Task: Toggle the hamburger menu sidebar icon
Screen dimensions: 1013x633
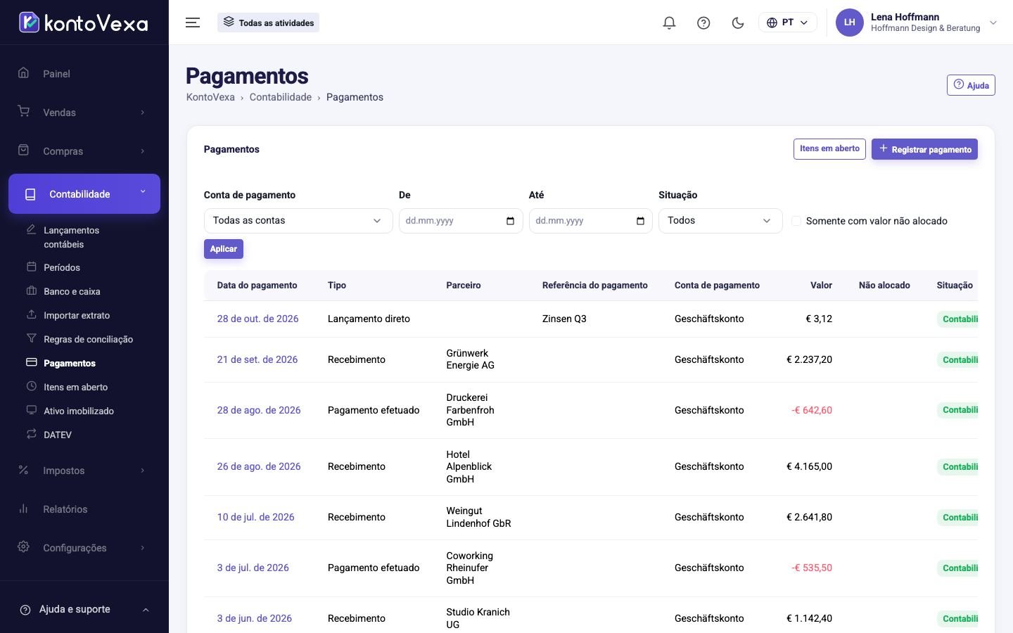Action: pos(193,23)
